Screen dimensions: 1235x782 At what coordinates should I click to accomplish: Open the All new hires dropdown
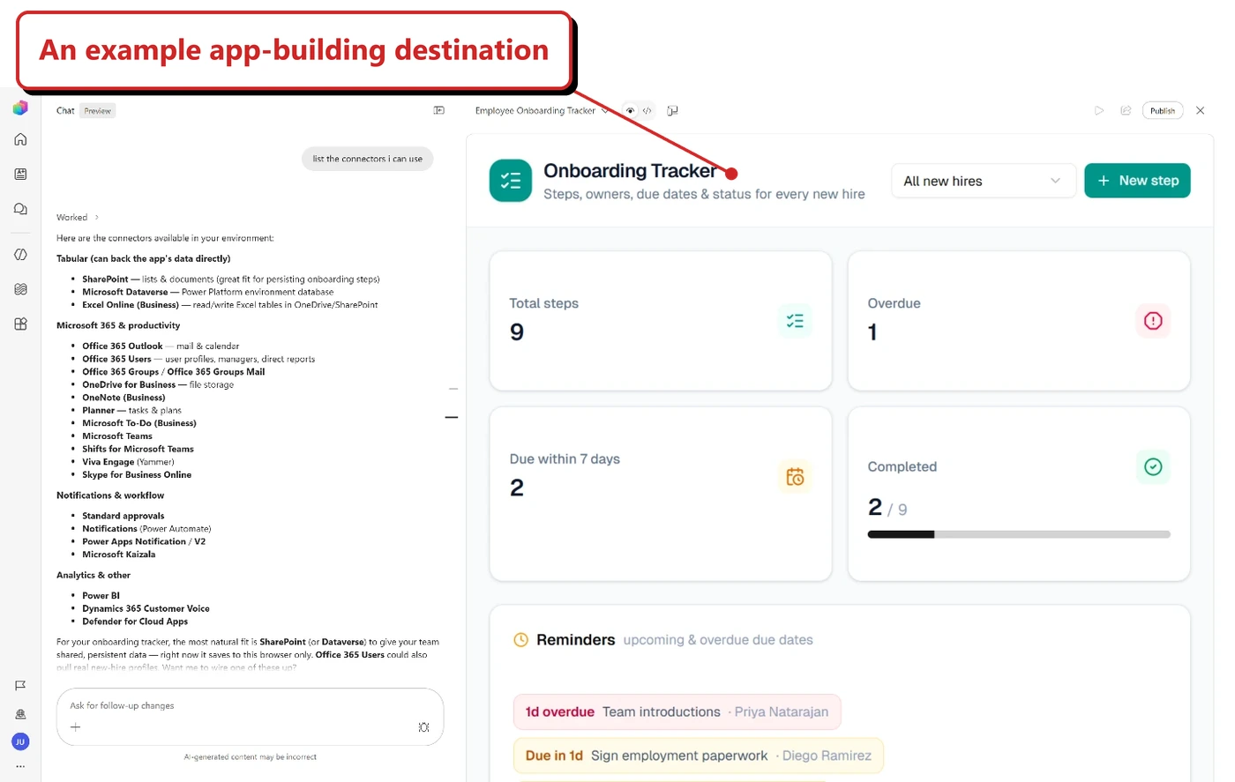[x=983, y=181]
